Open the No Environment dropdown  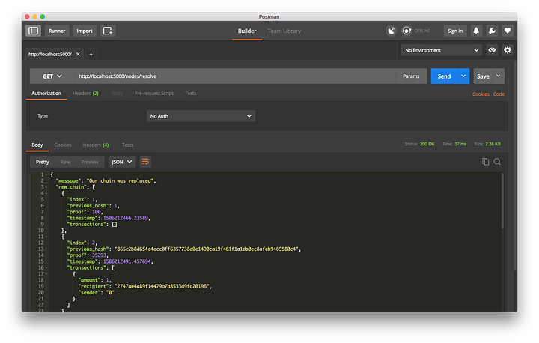click(x=442, y=50)
